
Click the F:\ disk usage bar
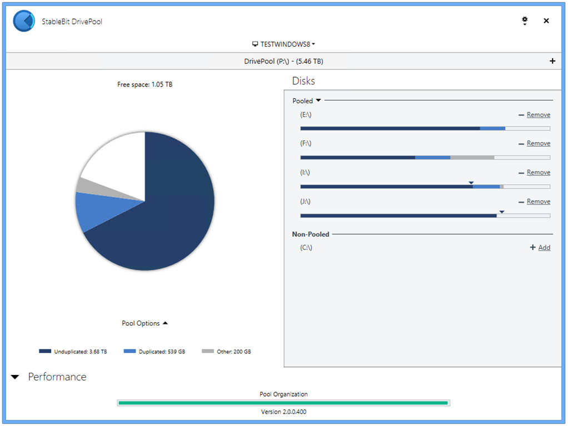(425, 158)
